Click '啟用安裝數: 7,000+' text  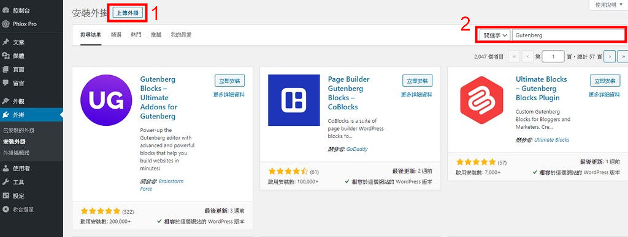(478, 173)
